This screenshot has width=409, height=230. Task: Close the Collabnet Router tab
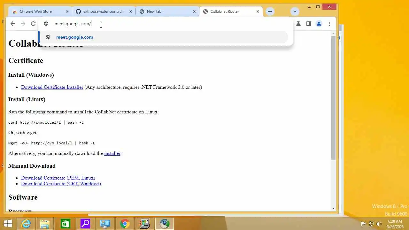[258, 11]
